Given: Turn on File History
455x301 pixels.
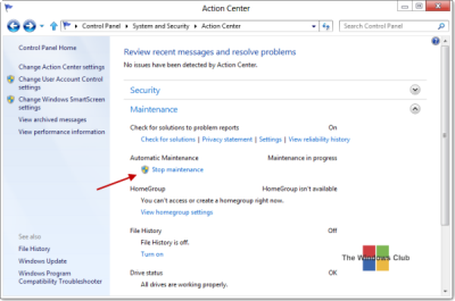Looking at the screenshot, I should click(x=152, y=254).
